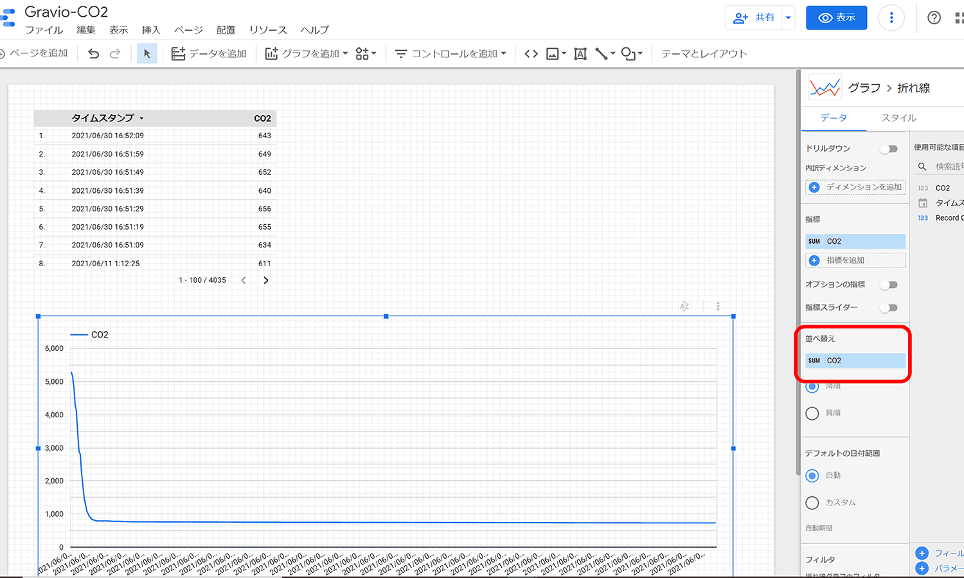The height and width of the screenshot is (578, 964).
Task: Click the 共有 share button
Action: (x=754, y=18)
